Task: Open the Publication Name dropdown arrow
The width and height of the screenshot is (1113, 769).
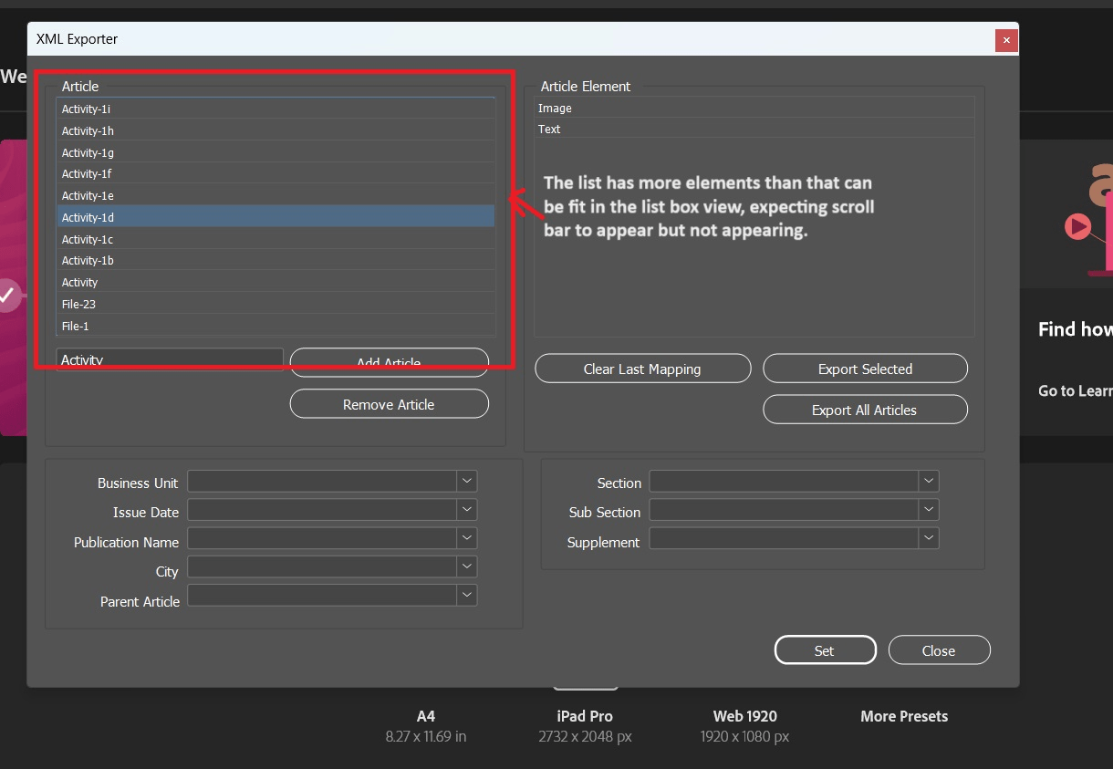Action: (467, 539)
